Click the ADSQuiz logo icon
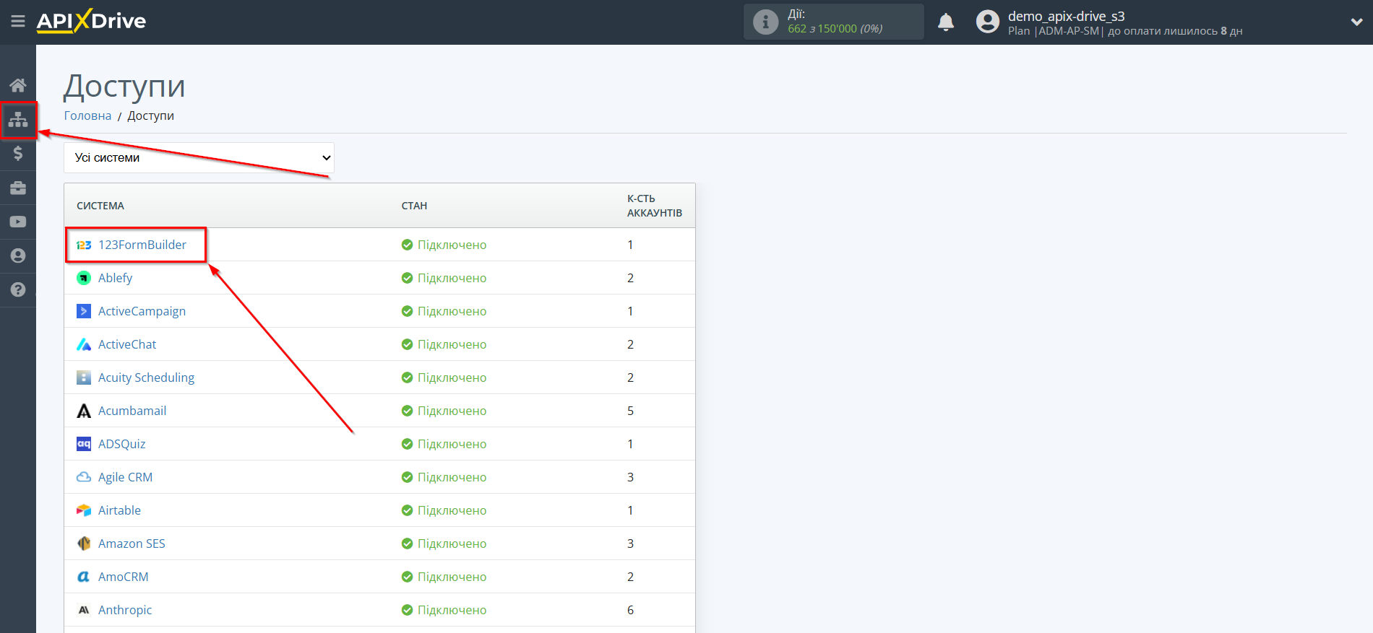Screen dimensions: 1373x633 point(84,444)
